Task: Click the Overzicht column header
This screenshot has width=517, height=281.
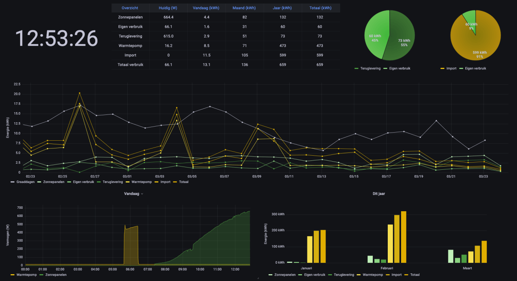Action: [130, 8]
